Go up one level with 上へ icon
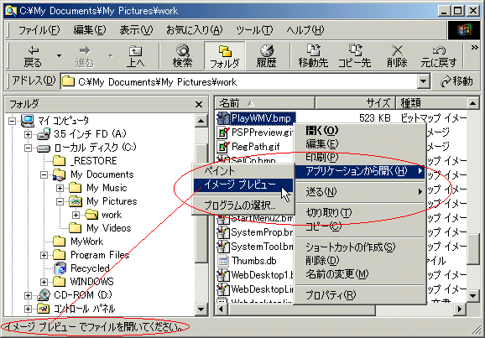Viewport: 485px width, 338px height. 135,56
